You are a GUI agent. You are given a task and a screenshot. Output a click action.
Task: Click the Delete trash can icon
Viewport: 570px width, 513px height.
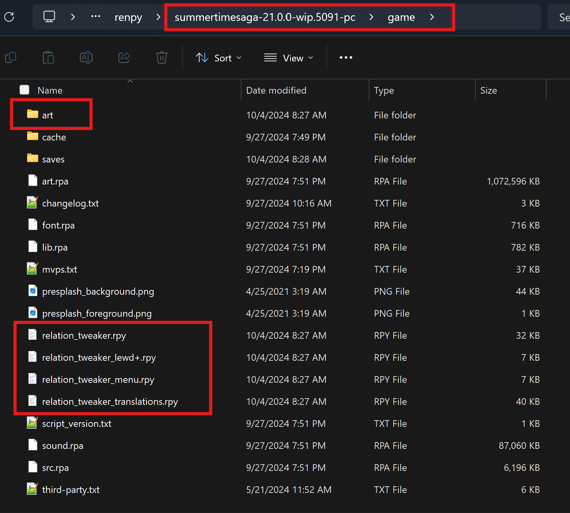tap(162, 58)
